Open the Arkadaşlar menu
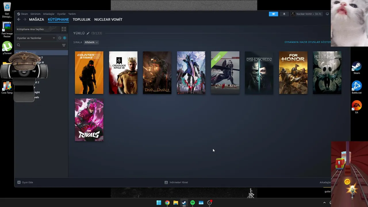This screenshot has height=207, width=368. click(49, 14)
